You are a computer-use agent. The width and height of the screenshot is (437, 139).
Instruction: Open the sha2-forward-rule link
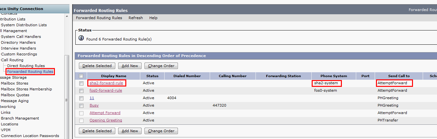click(106, 83)
